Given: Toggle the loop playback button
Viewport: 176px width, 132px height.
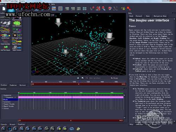Looking at the screenshot, I should (x=71, y=129).
